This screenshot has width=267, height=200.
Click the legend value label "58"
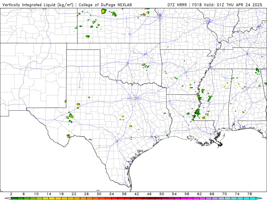(187, 194)
